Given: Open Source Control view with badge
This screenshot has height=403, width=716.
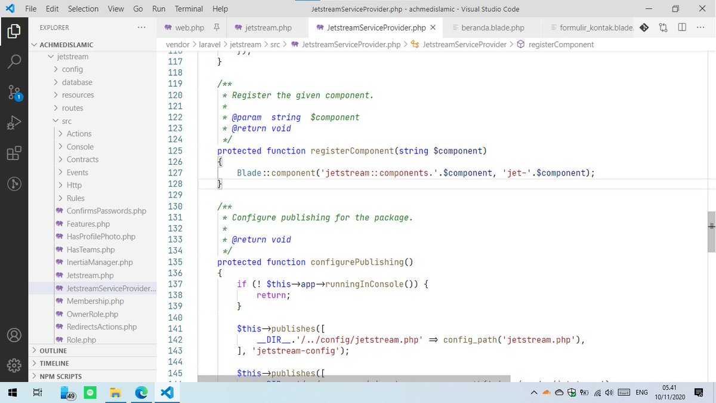Looking at the screenshot, I should [14, 93].
